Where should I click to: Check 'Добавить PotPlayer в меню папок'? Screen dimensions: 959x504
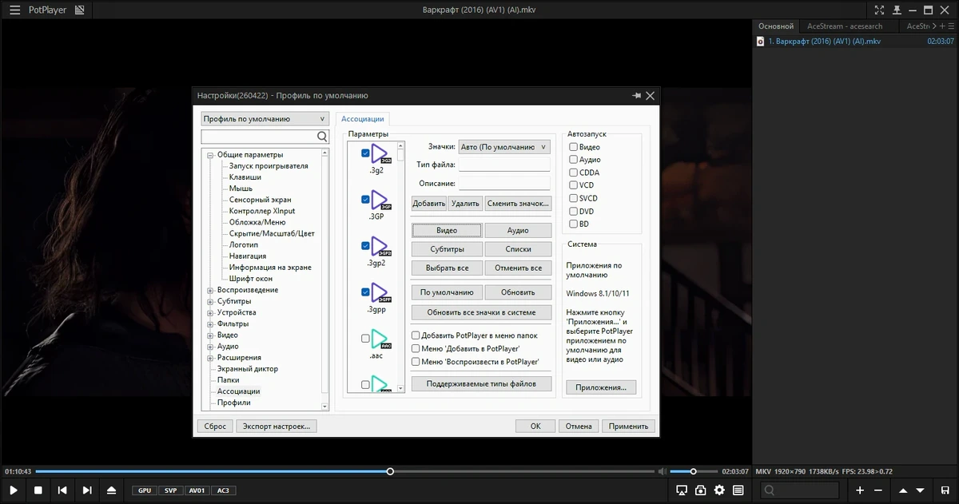coord(415,335)
